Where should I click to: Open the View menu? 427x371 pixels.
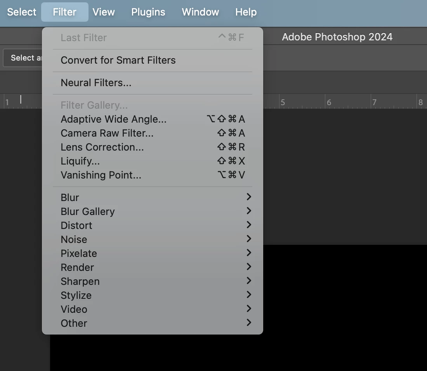pos(104,12)
